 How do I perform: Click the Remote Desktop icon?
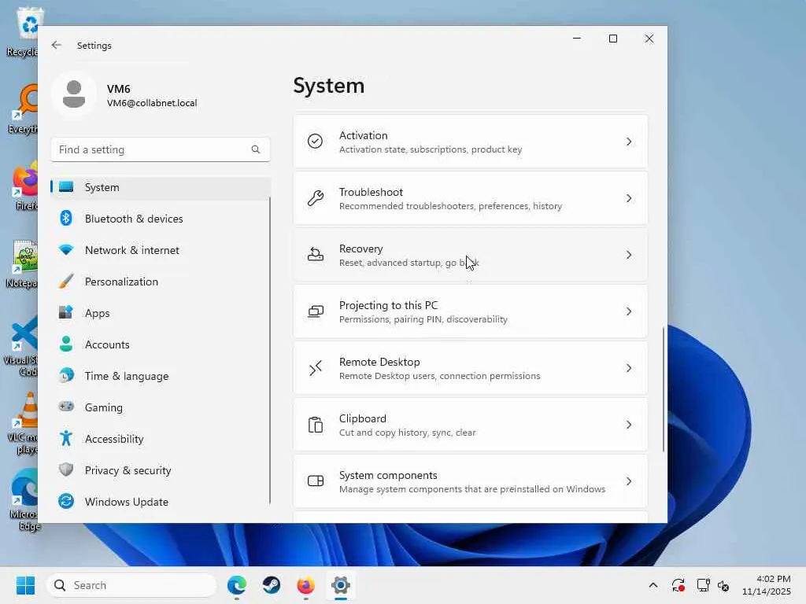[315, 368]
